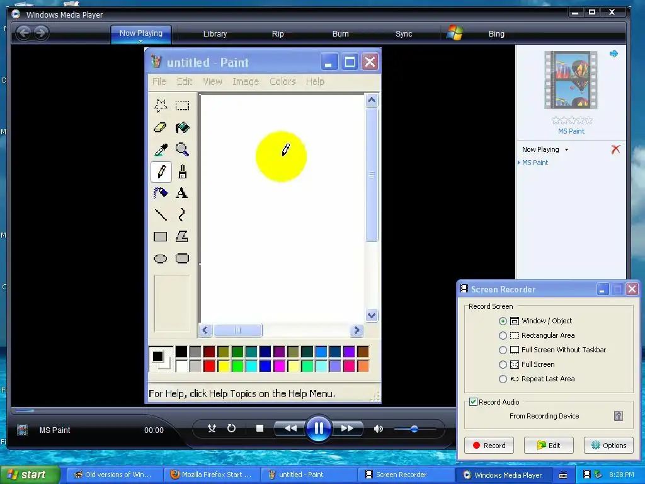The height and width of the screenshot is (484, 645).
Task: Open the Colors menu in Paint
Action: (x=283, y=81)
